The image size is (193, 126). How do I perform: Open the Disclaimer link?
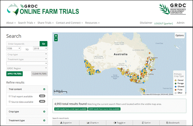pyautogui.click(x=146, y=23)
